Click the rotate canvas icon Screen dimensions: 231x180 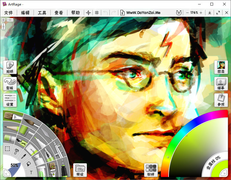pyautogui.click(x=179, y=13)
